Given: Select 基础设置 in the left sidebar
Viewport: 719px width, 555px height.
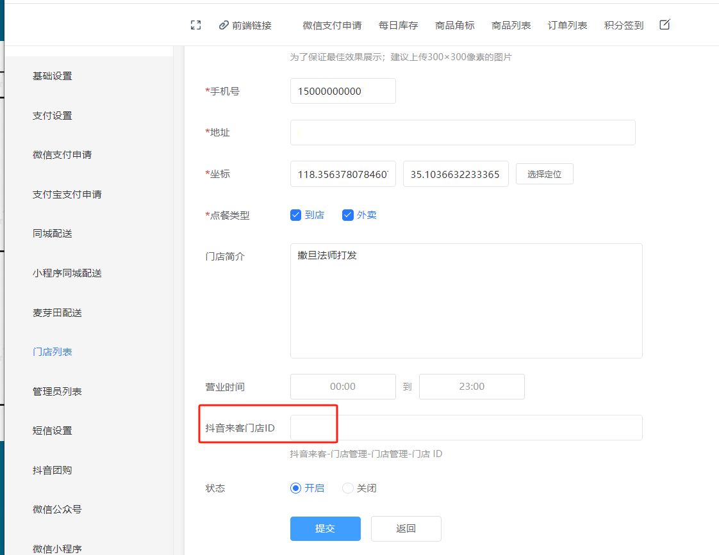Looking at the screenshot, I should (x=53, y=76).
